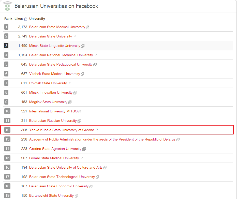Open the International University MITSO link
The height and width of the screenshot is (199, 237).
tap(53, 111)
